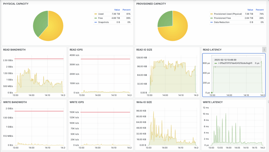Image resolution: width=269 pixels, height=152 pixels.
Task: Toggle the Used series legend label
Action: click(x=101, y=14)
